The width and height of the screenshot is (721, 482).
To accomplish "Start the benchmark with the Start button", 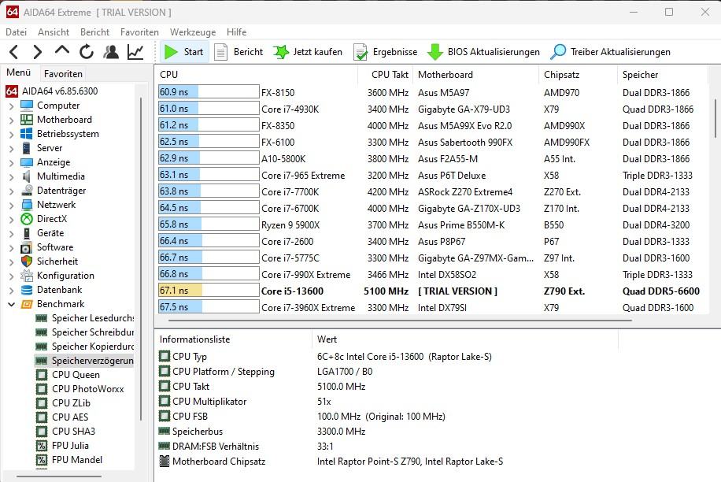I will point(184,52).
